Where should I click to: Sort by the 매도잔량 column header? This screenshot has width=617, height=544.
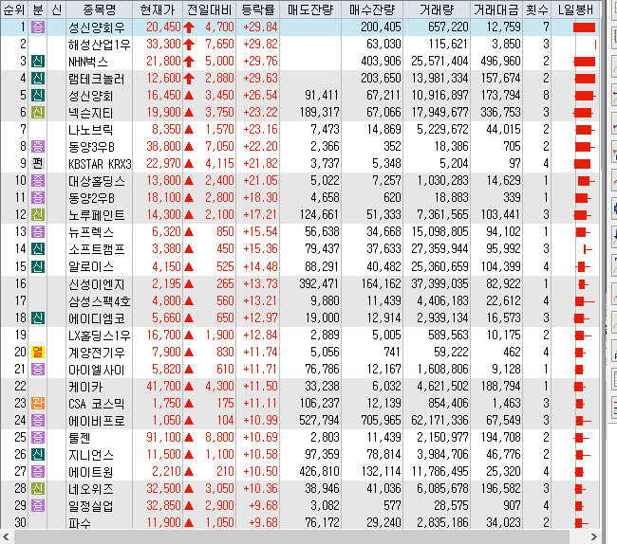coord(310,9)
